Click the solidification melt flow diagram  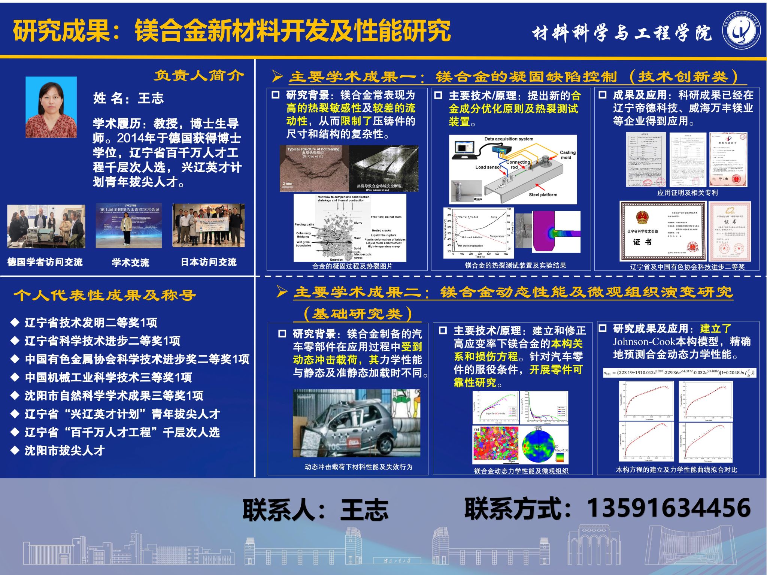[350, 227]
